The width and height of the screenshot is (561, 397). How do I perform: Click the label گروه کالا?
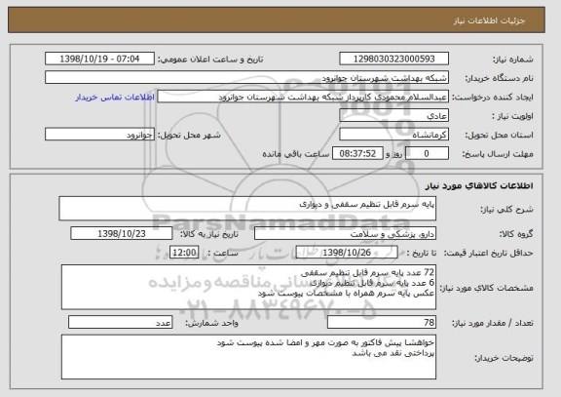pyautogui.click(x=516, y=234)
